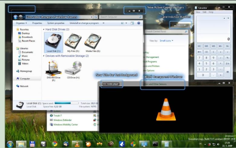236x148 pixels.
Task: Open Google Chrome from the taskbar
Action: (55, 144)
